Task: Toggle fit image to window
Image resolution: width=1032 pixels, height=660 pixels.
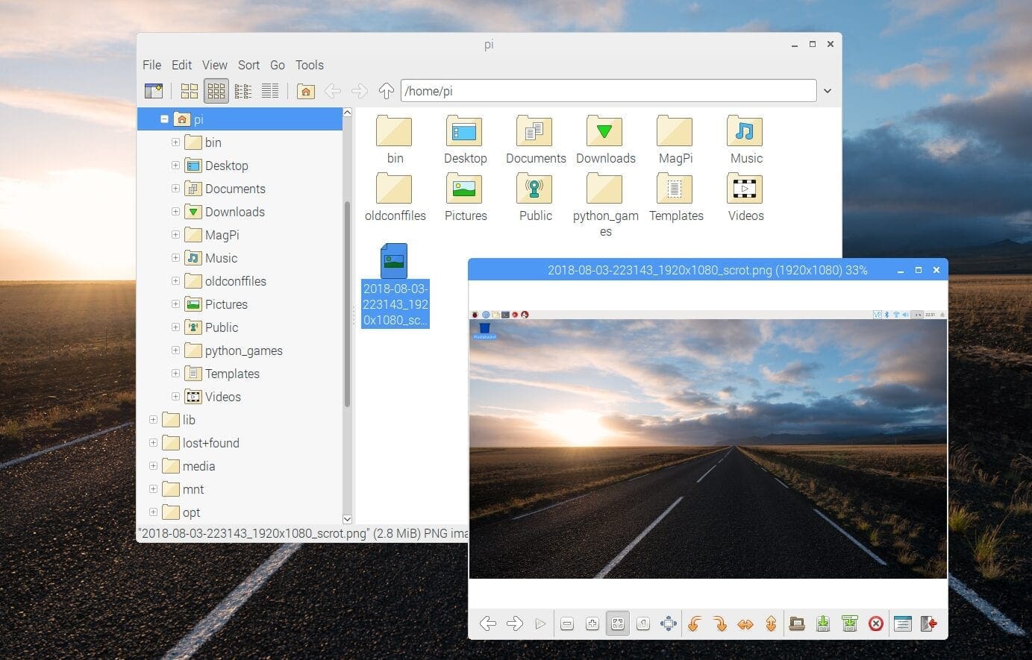Action: (x=618, y=623)
